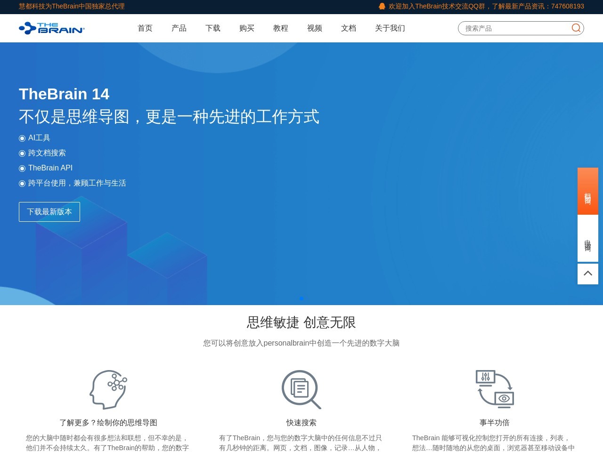Open the 视频 menu item
Viewport: 603px width, 452px height.
pos(315,28)
